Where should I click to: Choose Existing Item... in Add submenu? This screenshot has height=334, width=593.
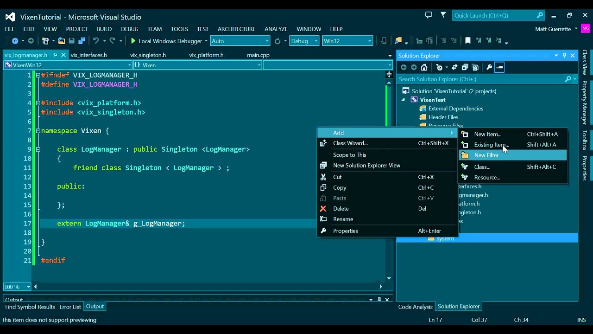[513, 145]
